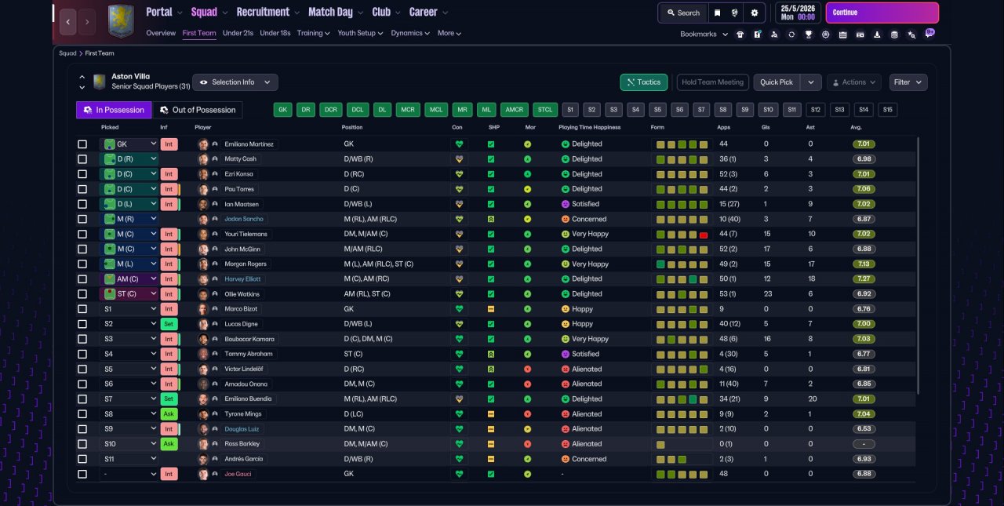Screen dimensions: 1004x506
Task: Switch to the Under 21s tab
Action: [238, 33]
